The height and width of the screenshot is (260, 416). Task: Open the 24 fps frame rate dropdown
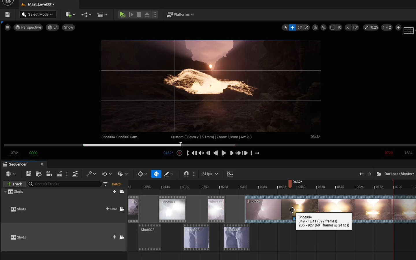pos(210,174)
